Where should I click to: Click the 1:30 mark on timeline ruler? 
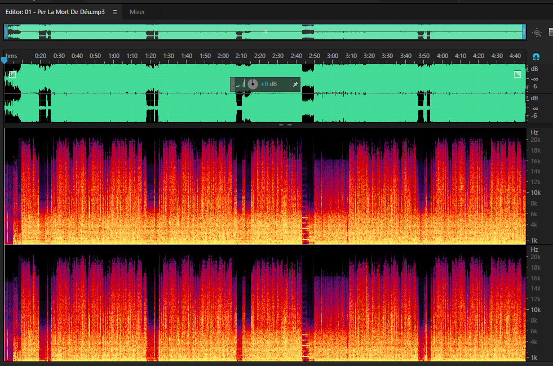pos(169,56)
